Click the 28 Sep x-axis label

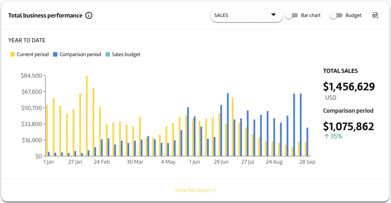pyautogui.click(x=307, y=162)
